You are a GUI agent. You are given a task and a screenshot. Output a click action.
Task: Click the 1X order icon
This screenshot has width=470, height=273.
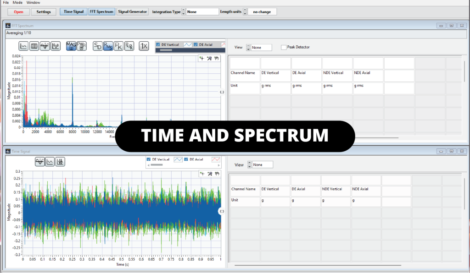(x=144, y=46)
